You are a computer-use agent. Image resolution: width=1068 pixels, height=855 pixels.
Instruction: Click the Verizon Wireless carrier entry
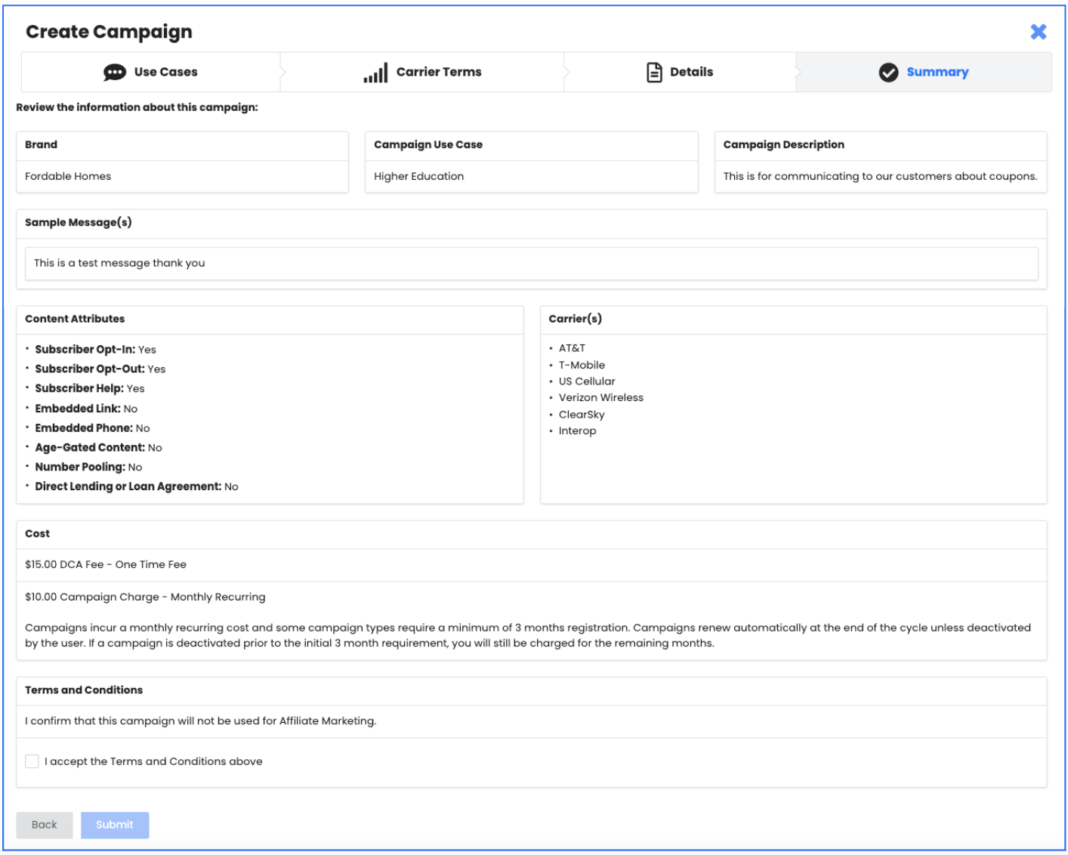600,397
